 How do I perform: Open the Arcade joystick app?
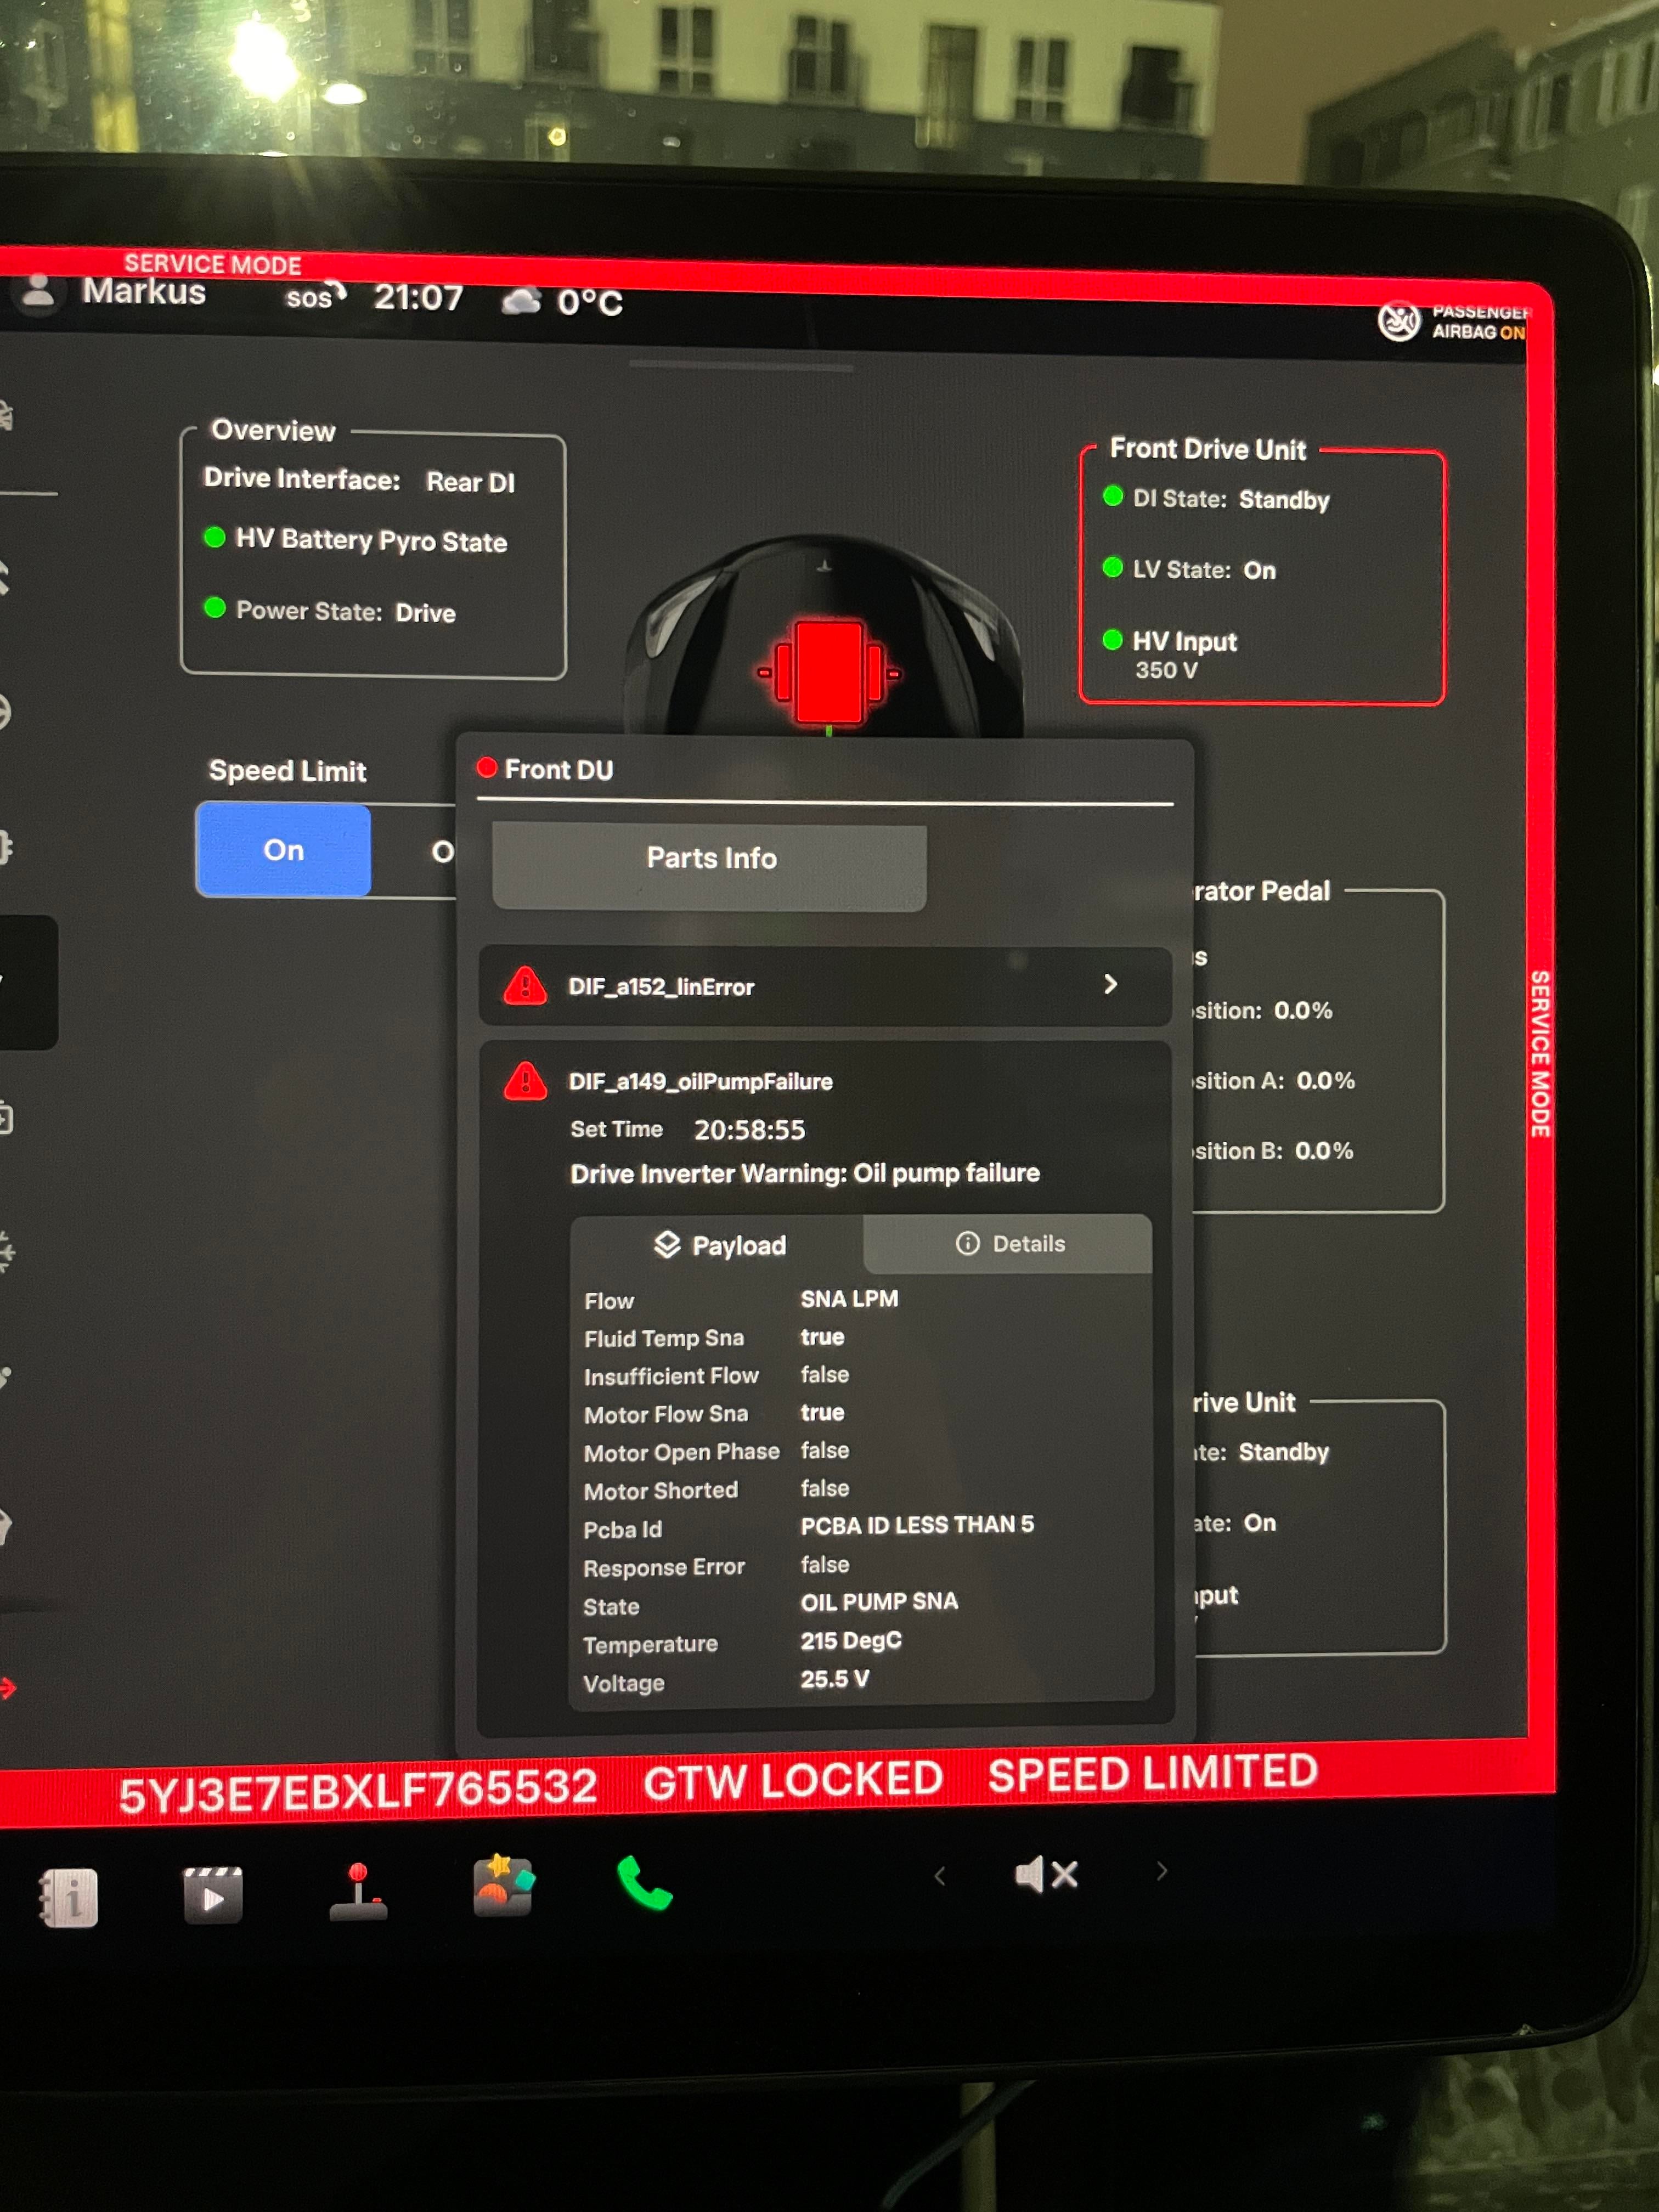(358, 1892)
